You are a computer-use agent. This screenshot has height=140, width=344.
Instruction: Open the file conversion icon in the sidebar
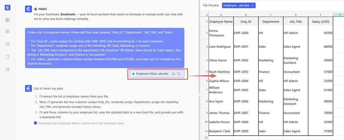tap(7, 57)
